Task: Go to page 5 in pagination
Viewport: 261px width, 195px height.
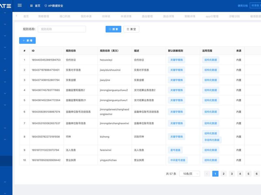Action: click(x=248, y=174)
